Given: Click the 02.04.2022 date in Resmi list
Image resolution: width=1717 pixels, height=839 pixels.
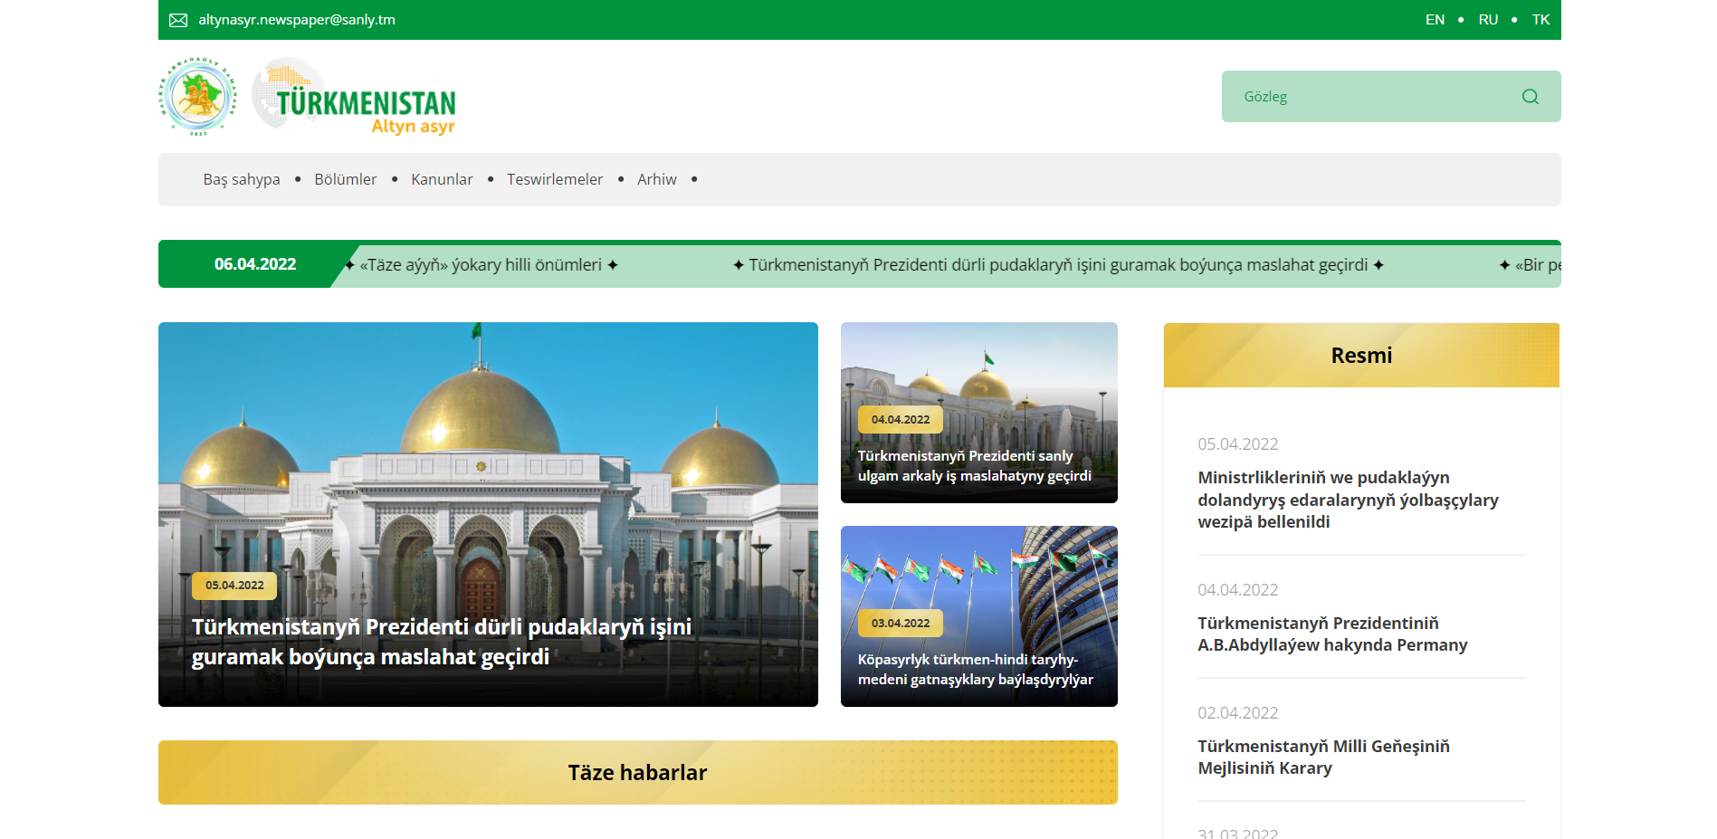Looking at the screenshot, I should (x=1238, y=713).
